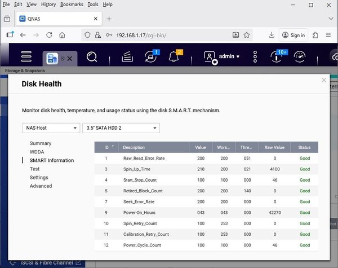Open the 3.5" SATA HDD 2 dropdown
The height and width of the screenshot is (268, 338).
click(121, 128)
